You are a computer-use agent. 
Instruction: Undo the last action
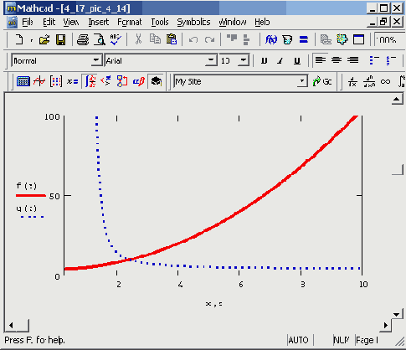coord(193,39)
